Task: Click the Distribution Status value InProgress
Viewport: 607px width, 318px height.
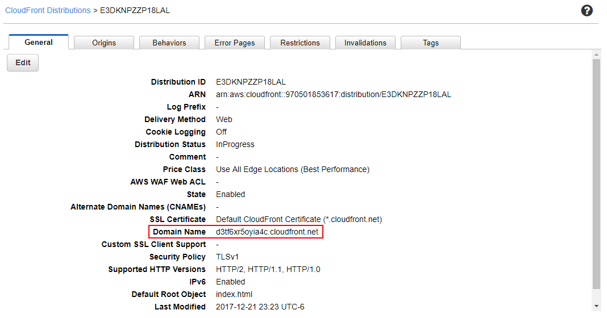Action: [235, 144]
